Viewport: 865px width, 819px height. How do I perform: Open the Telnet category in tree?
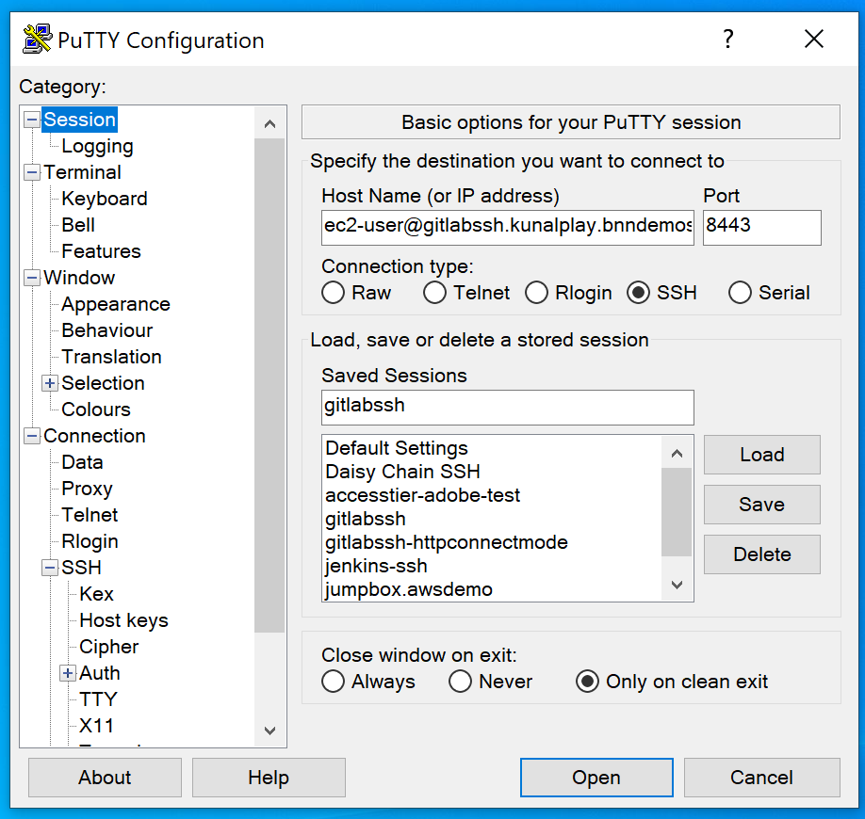click(90, 515)
